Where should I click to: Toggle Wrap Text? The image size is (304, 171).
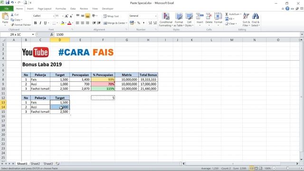(111, 16)
